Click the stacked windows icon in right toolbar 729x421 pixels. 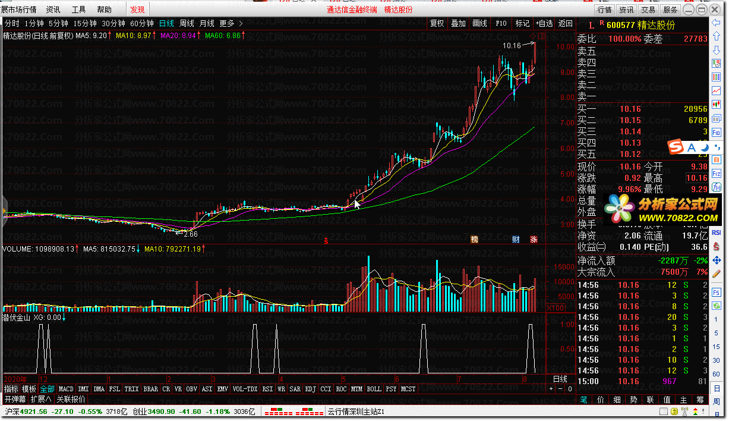click(717, 118)
